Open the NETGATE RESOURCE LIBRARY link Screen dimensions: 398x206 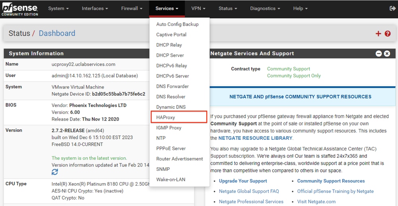255,138
